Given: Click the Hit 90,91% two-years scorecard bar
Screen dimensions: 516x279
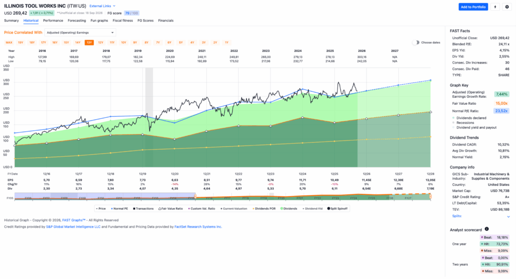Looking at the screenshot, I should 495,264.
